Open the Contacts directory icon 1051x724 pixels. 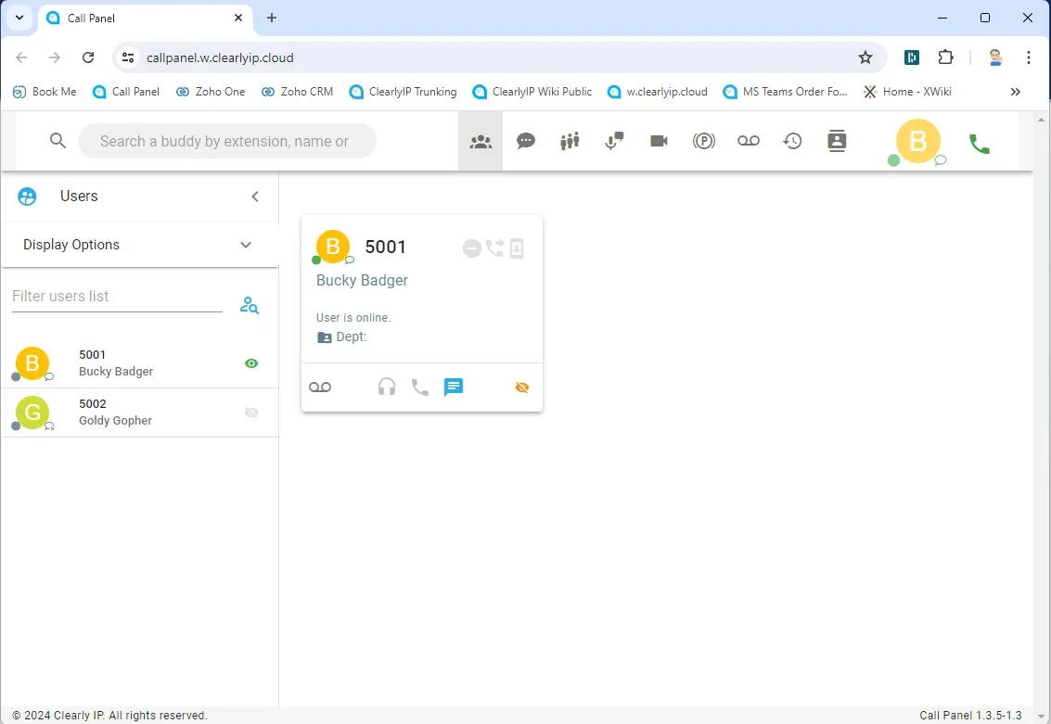(x=837, y=141)
